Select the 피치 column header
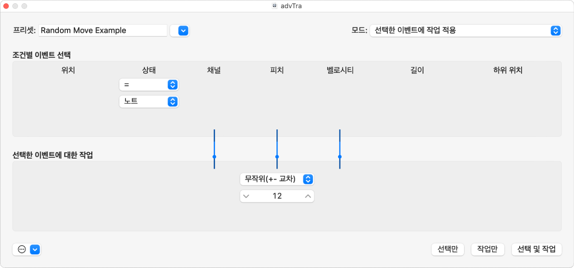This screenshot has height=268, width=574. pyautogui.click(x=276, y=70)
